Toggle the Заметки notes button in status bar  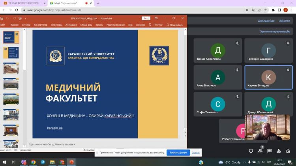tap(89, 150)
